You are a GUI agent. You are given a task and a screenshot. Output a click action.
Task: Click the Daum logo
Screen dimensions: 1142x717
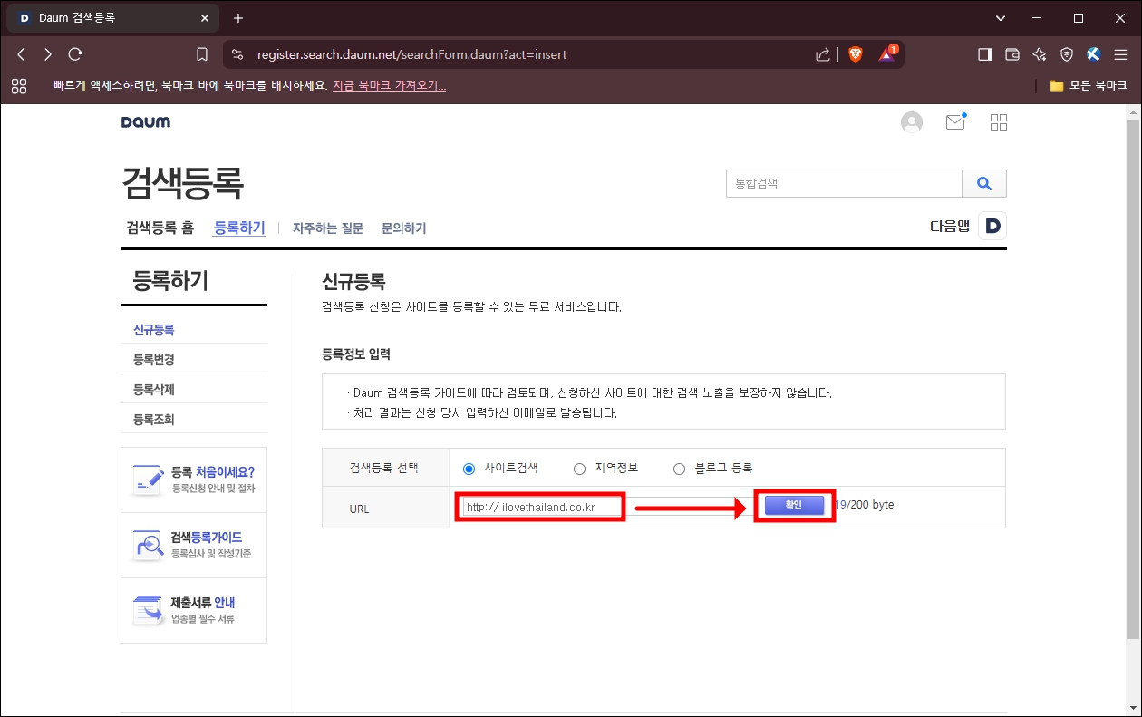coord(146,122)
